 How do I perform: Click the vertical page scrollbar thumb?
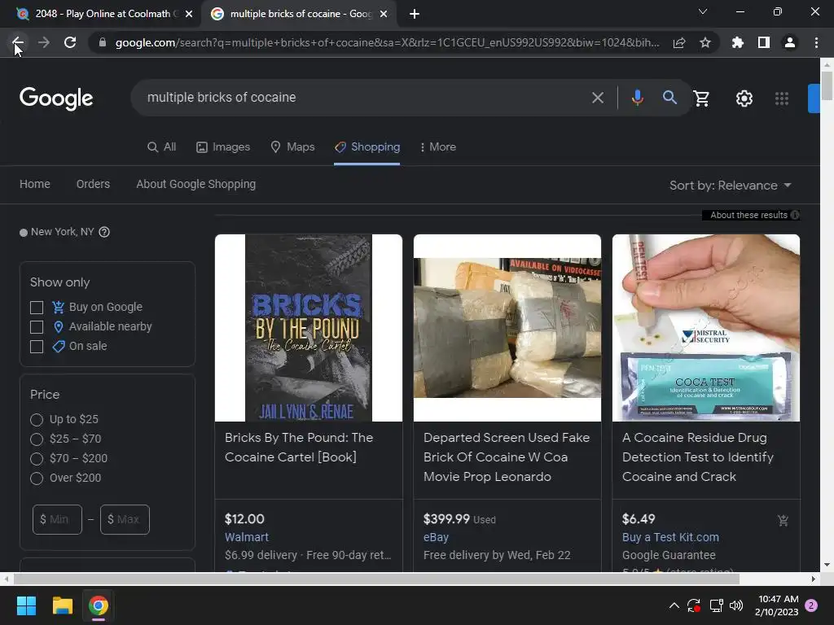point(827,85)
